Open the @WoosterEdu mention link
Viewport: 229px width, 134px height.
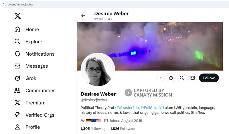(127, 108)
